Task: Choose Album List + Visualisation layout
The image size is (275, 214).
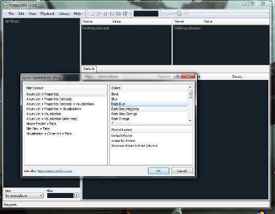Action: pos(43,114)
